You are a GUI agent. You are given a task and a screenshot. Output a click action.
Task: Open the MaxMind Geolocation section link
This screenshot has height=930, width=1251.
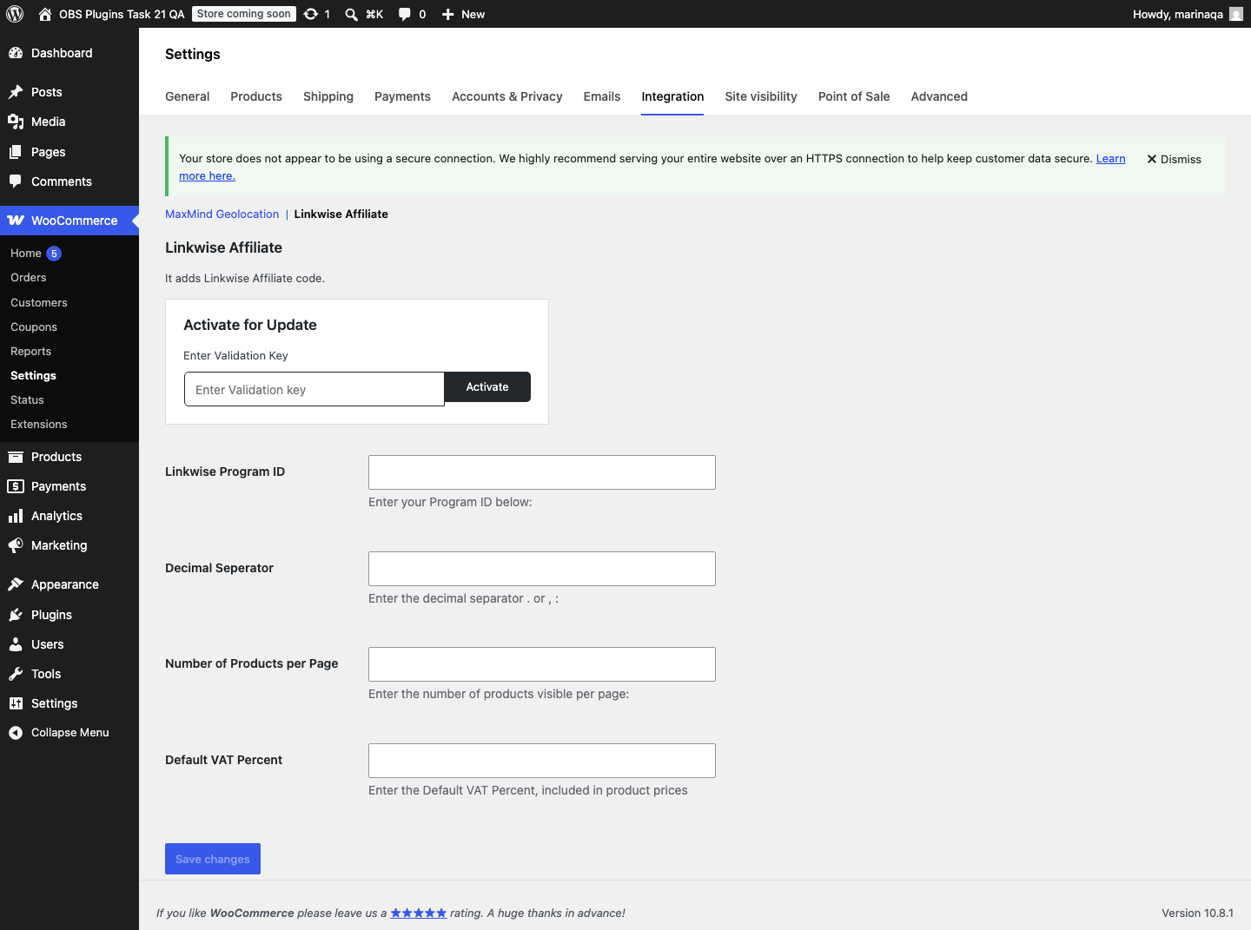[222, 214]
